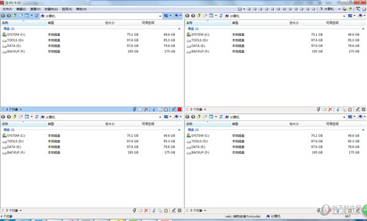Go forward in the bottom-left pane
Viewport: 367px width, 221px height.
[9, 117]
